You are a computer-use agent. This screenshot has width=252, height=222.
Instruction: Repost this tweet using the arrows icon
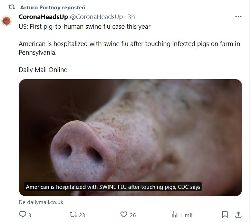[73, 215]
